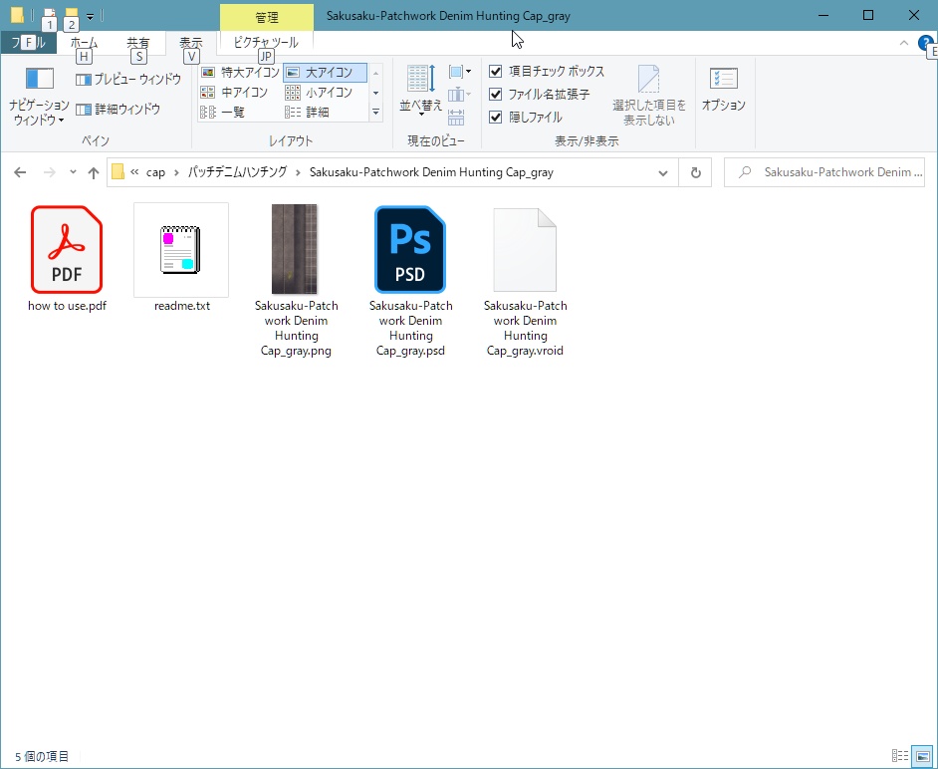Click the Properties quick access icon
Screen dimensions: 938x769
[50, 14]
